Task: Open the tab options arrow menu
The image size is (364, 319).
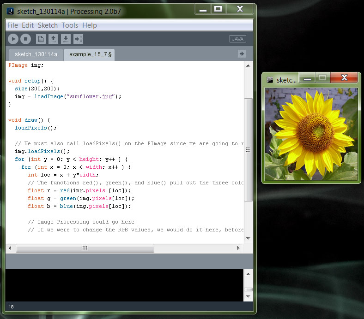Action: pyautogui.click(x=242, y=54)
